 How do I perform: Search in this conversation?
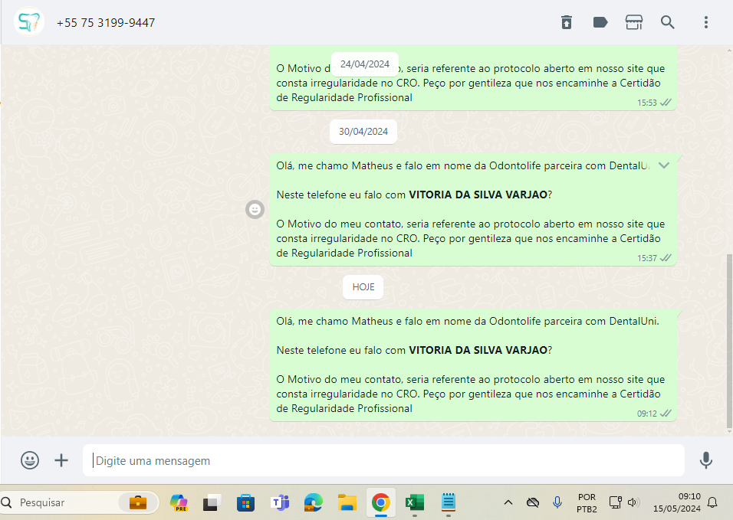(668, 22)
